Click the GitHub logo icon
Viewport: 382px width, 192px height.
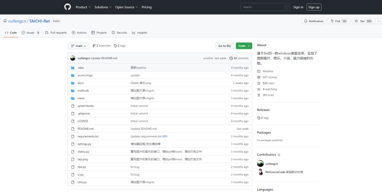tap(68, 7)
